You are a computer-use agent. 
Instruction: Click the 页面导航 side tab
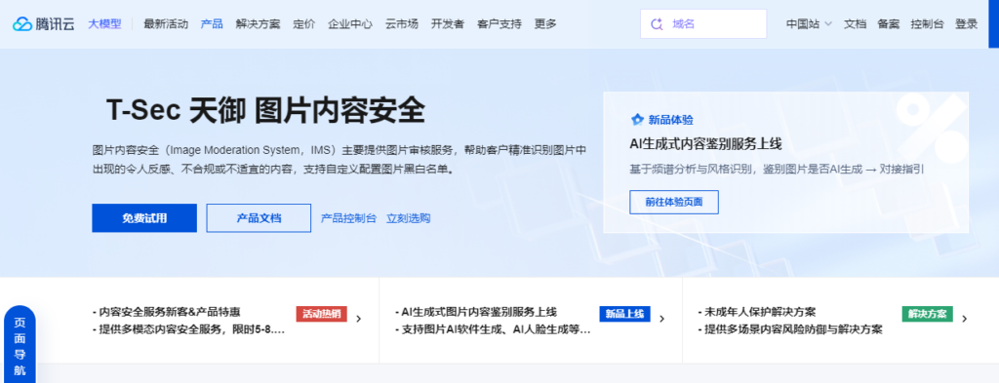20,344
